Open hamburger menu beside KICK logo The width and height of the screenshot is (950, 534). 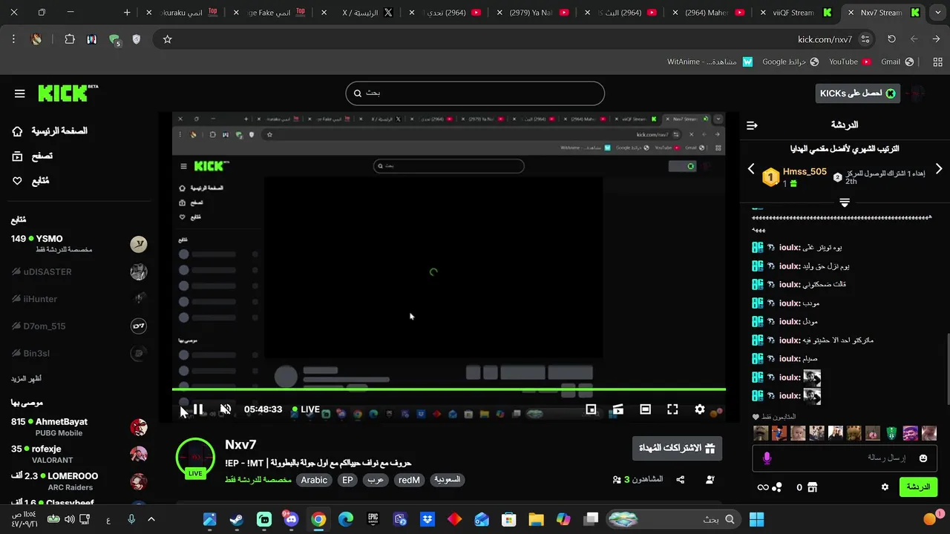tap(19, 93)
